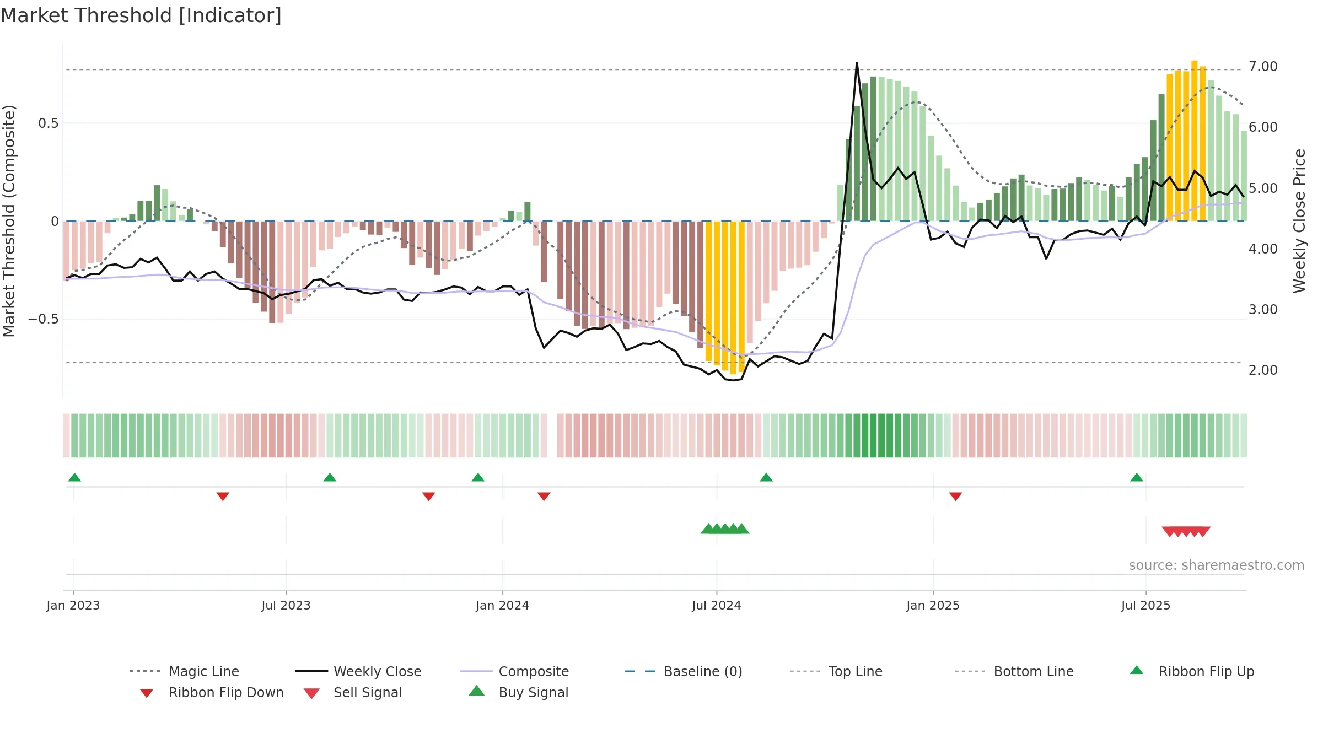Click the lowest yellow bar near July 2024
The width and height of the screenshot is (1323, 744).
point(733,298)
